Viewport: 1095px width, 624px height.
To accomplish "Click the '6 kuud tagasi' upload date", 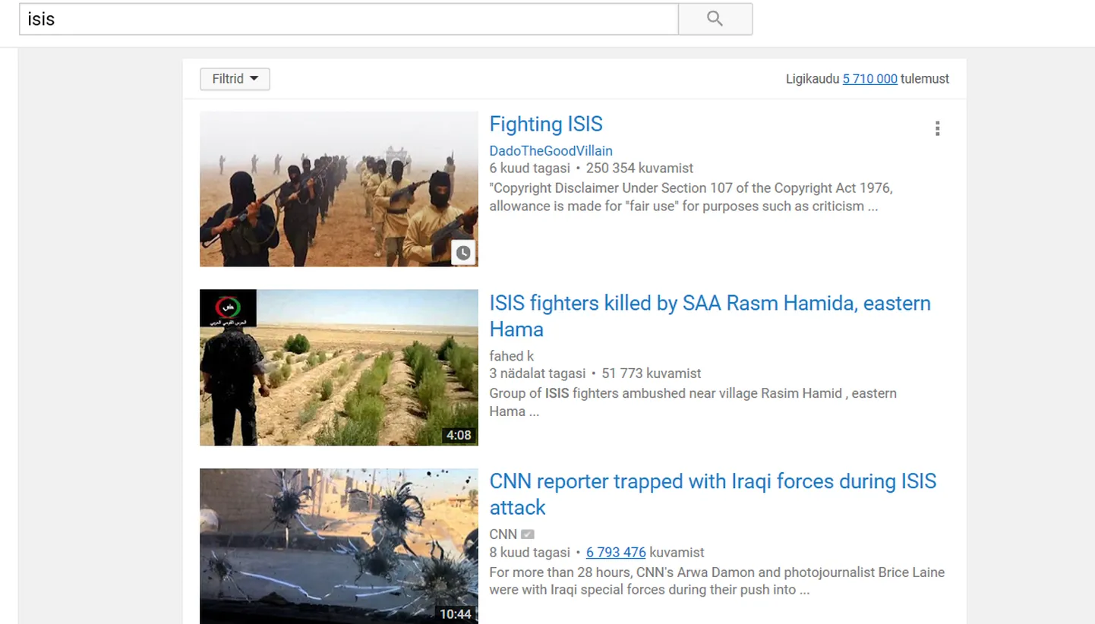I will click(529, 169).
